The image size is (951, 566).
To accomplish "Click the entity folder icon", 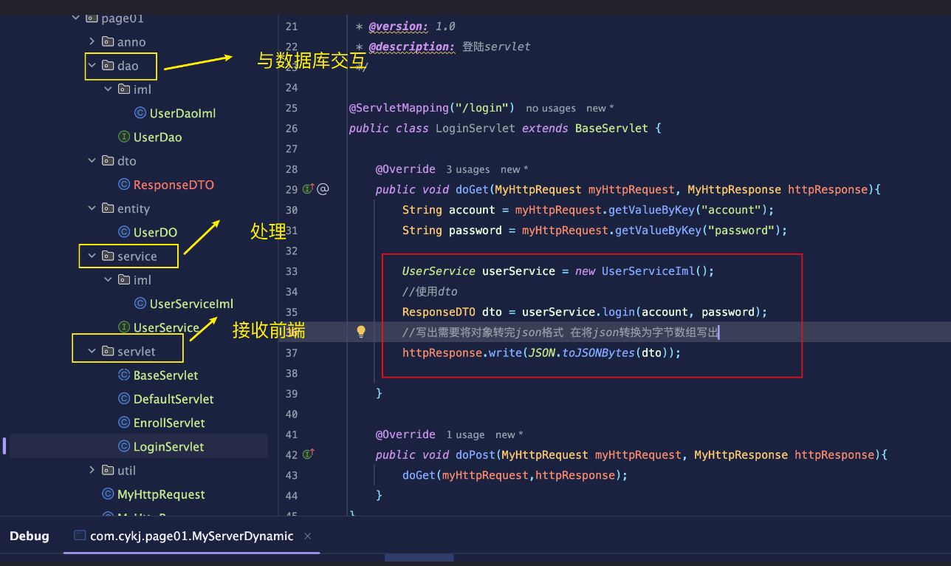I will click(108, 208).
